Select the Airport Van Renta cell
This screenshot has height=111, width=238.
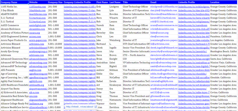(14, 89)
